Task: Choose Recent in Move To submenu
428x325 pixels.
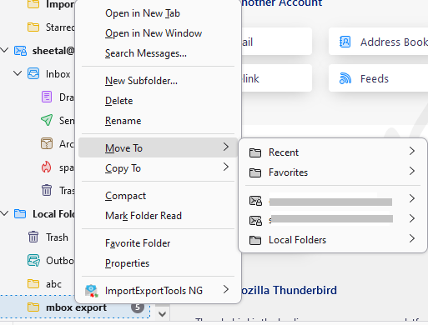Action: (x=333, y=152)
